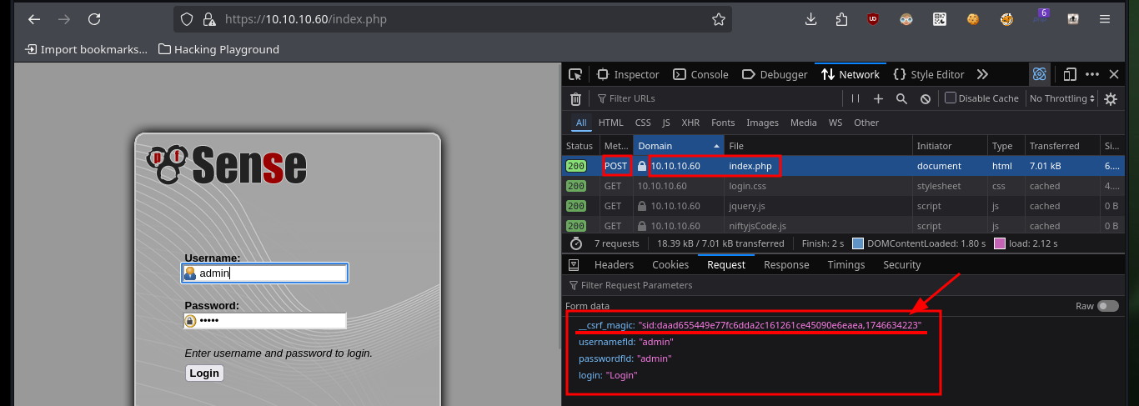1139x406 pixels.
Task: Open the No Throttling dropdown
Action: (x=1062, y=98)
